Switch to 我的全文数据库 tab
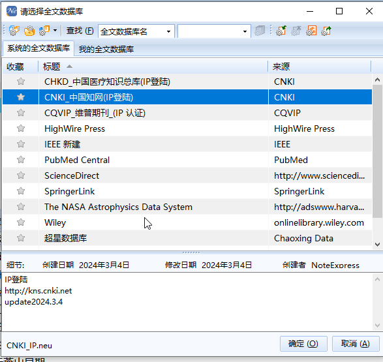 point(106,50)
